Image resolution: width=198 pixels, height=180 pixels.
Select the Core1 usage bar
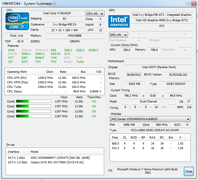[34, 106]
